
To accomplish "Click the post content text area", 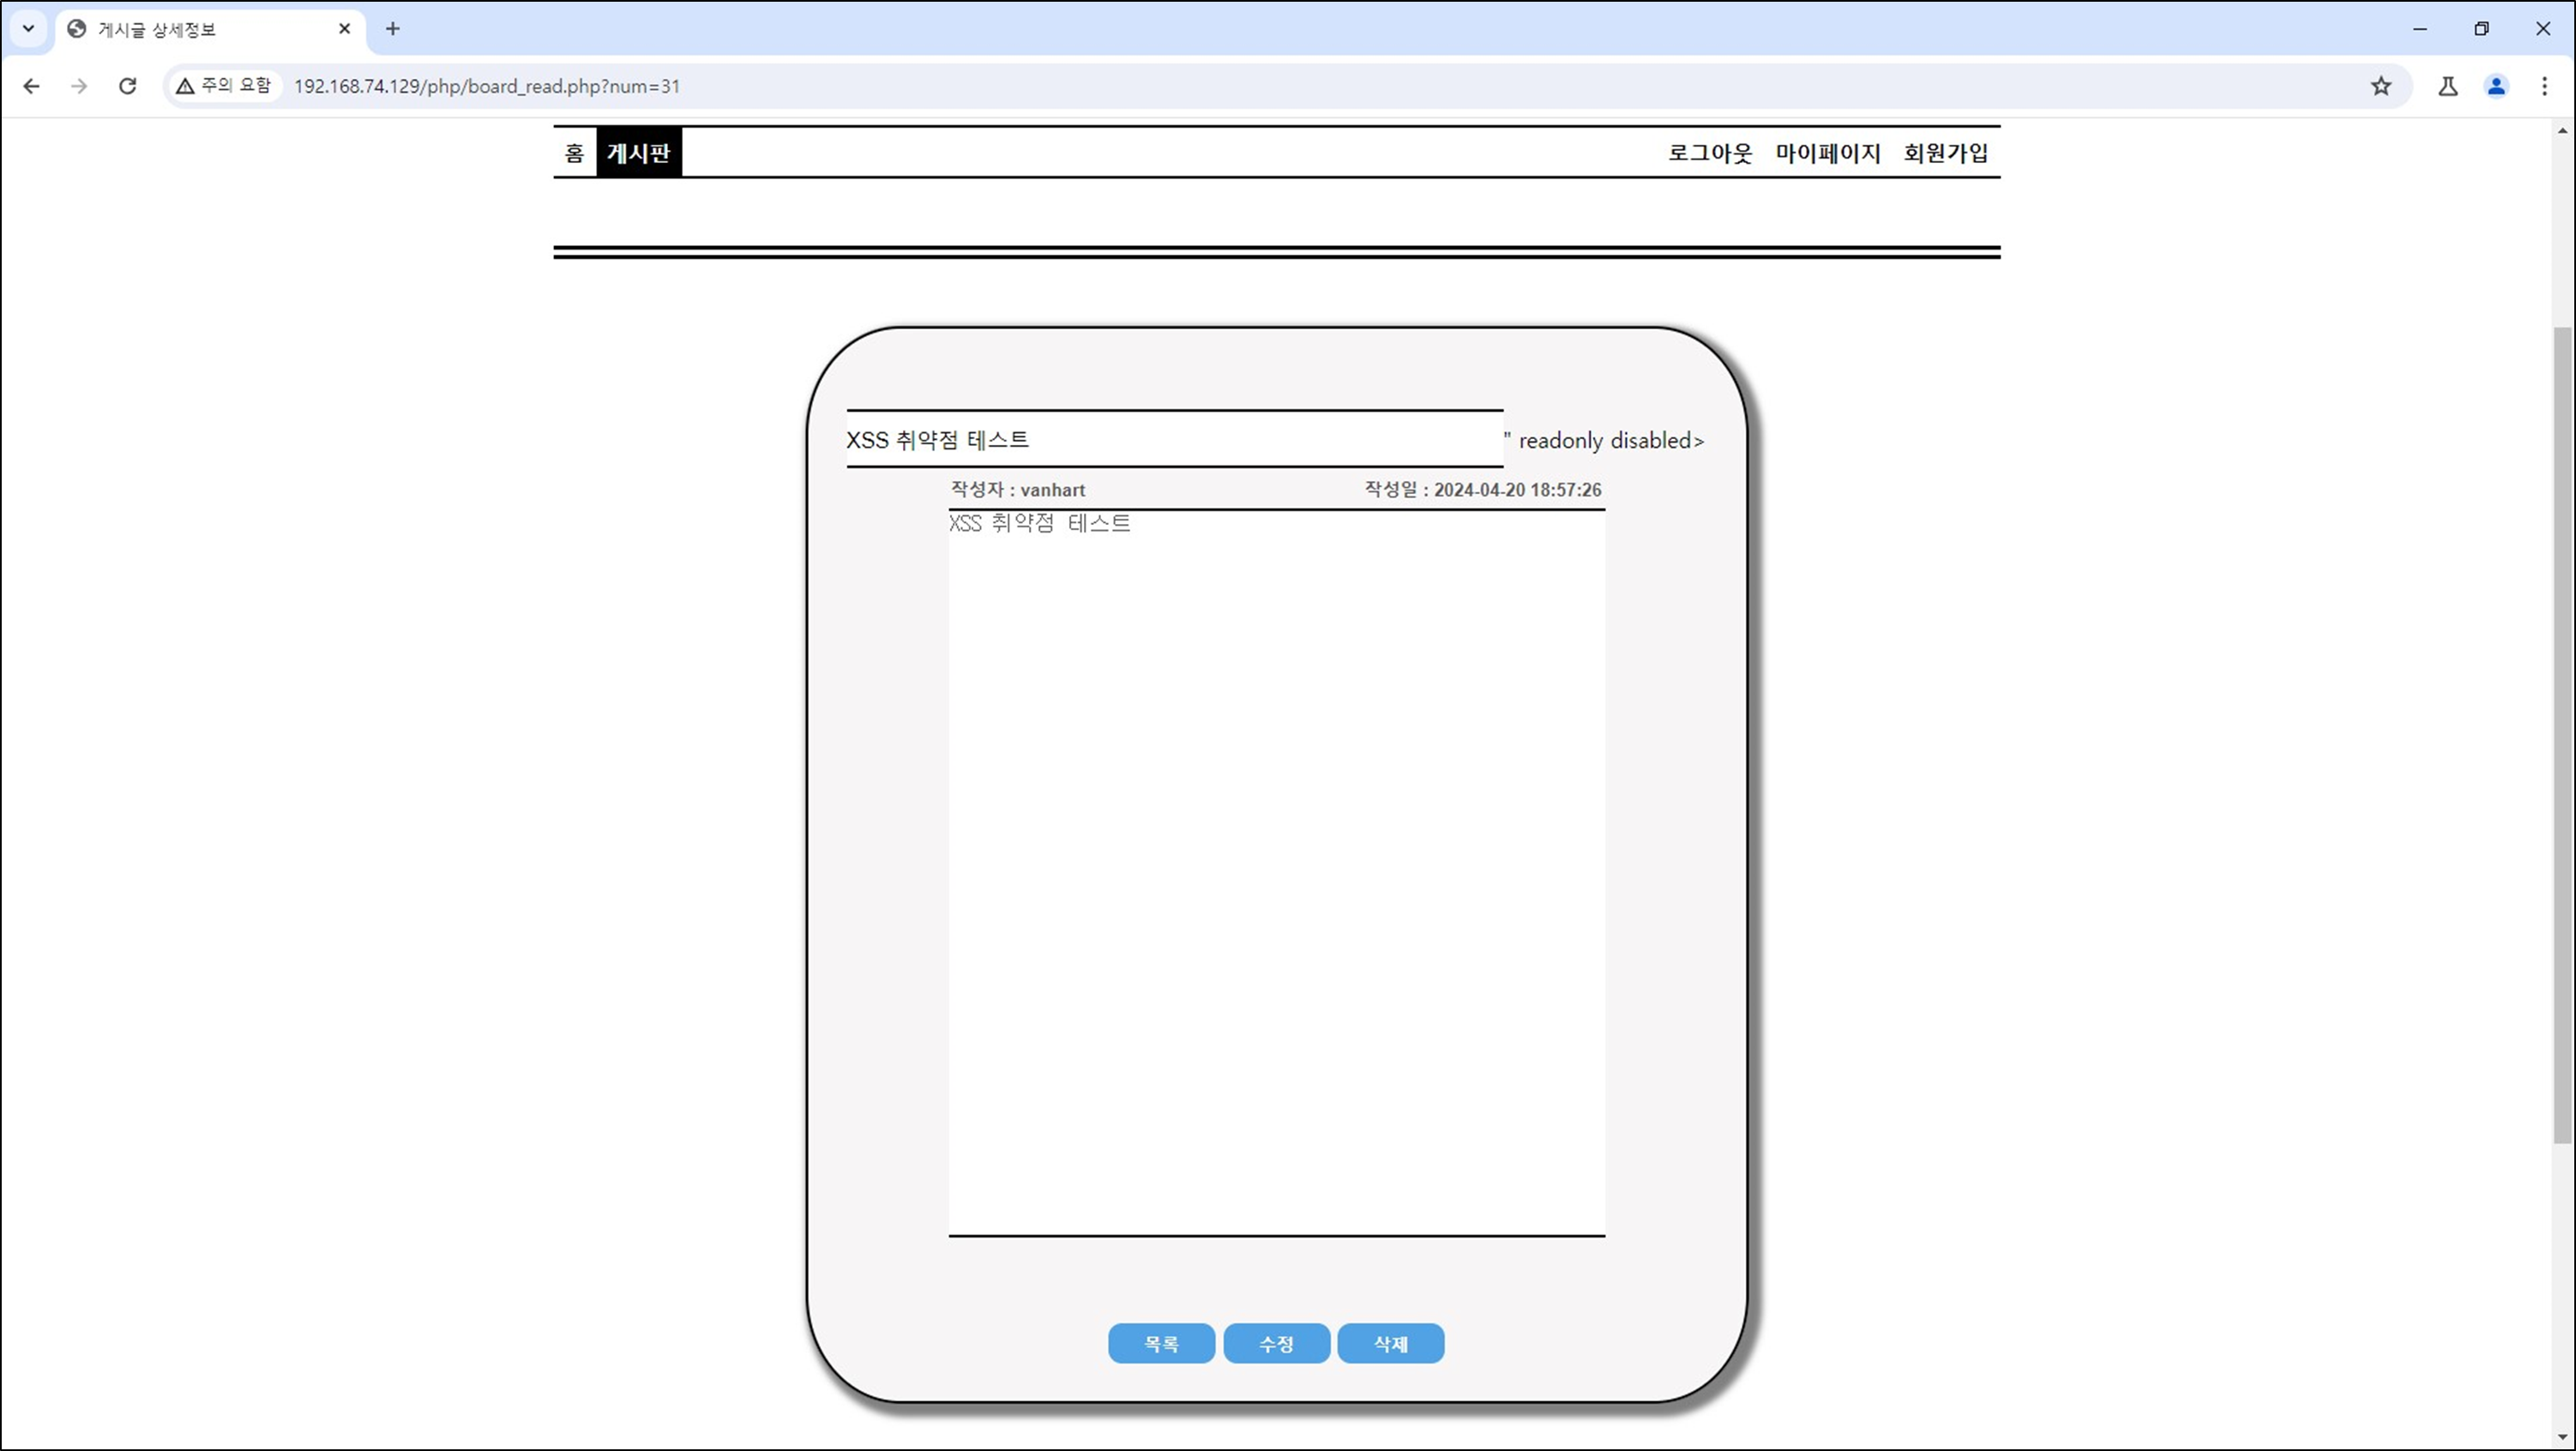I will [x=1277, y=873].
